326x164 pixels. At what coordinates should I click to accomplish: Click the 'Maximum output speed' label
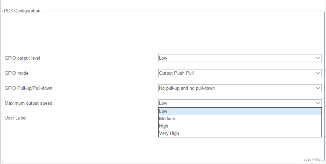[29, 103]
